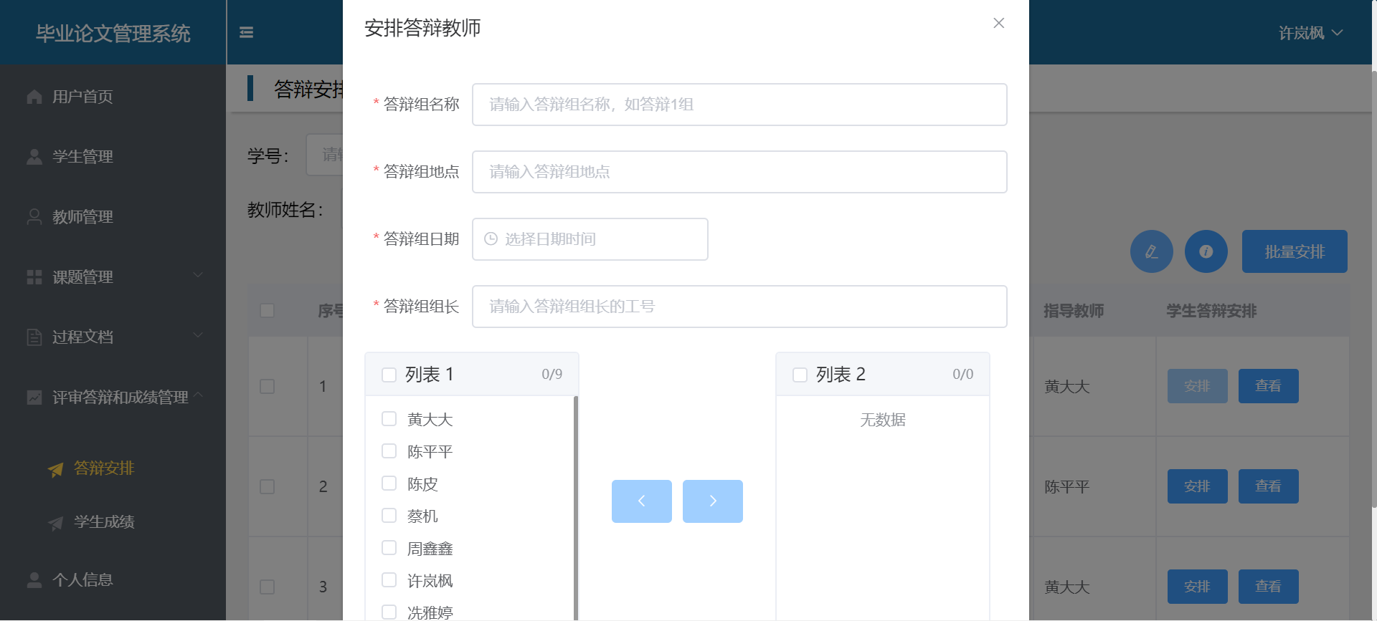Select the 答辩安排 submenu item

click(113, 468)
